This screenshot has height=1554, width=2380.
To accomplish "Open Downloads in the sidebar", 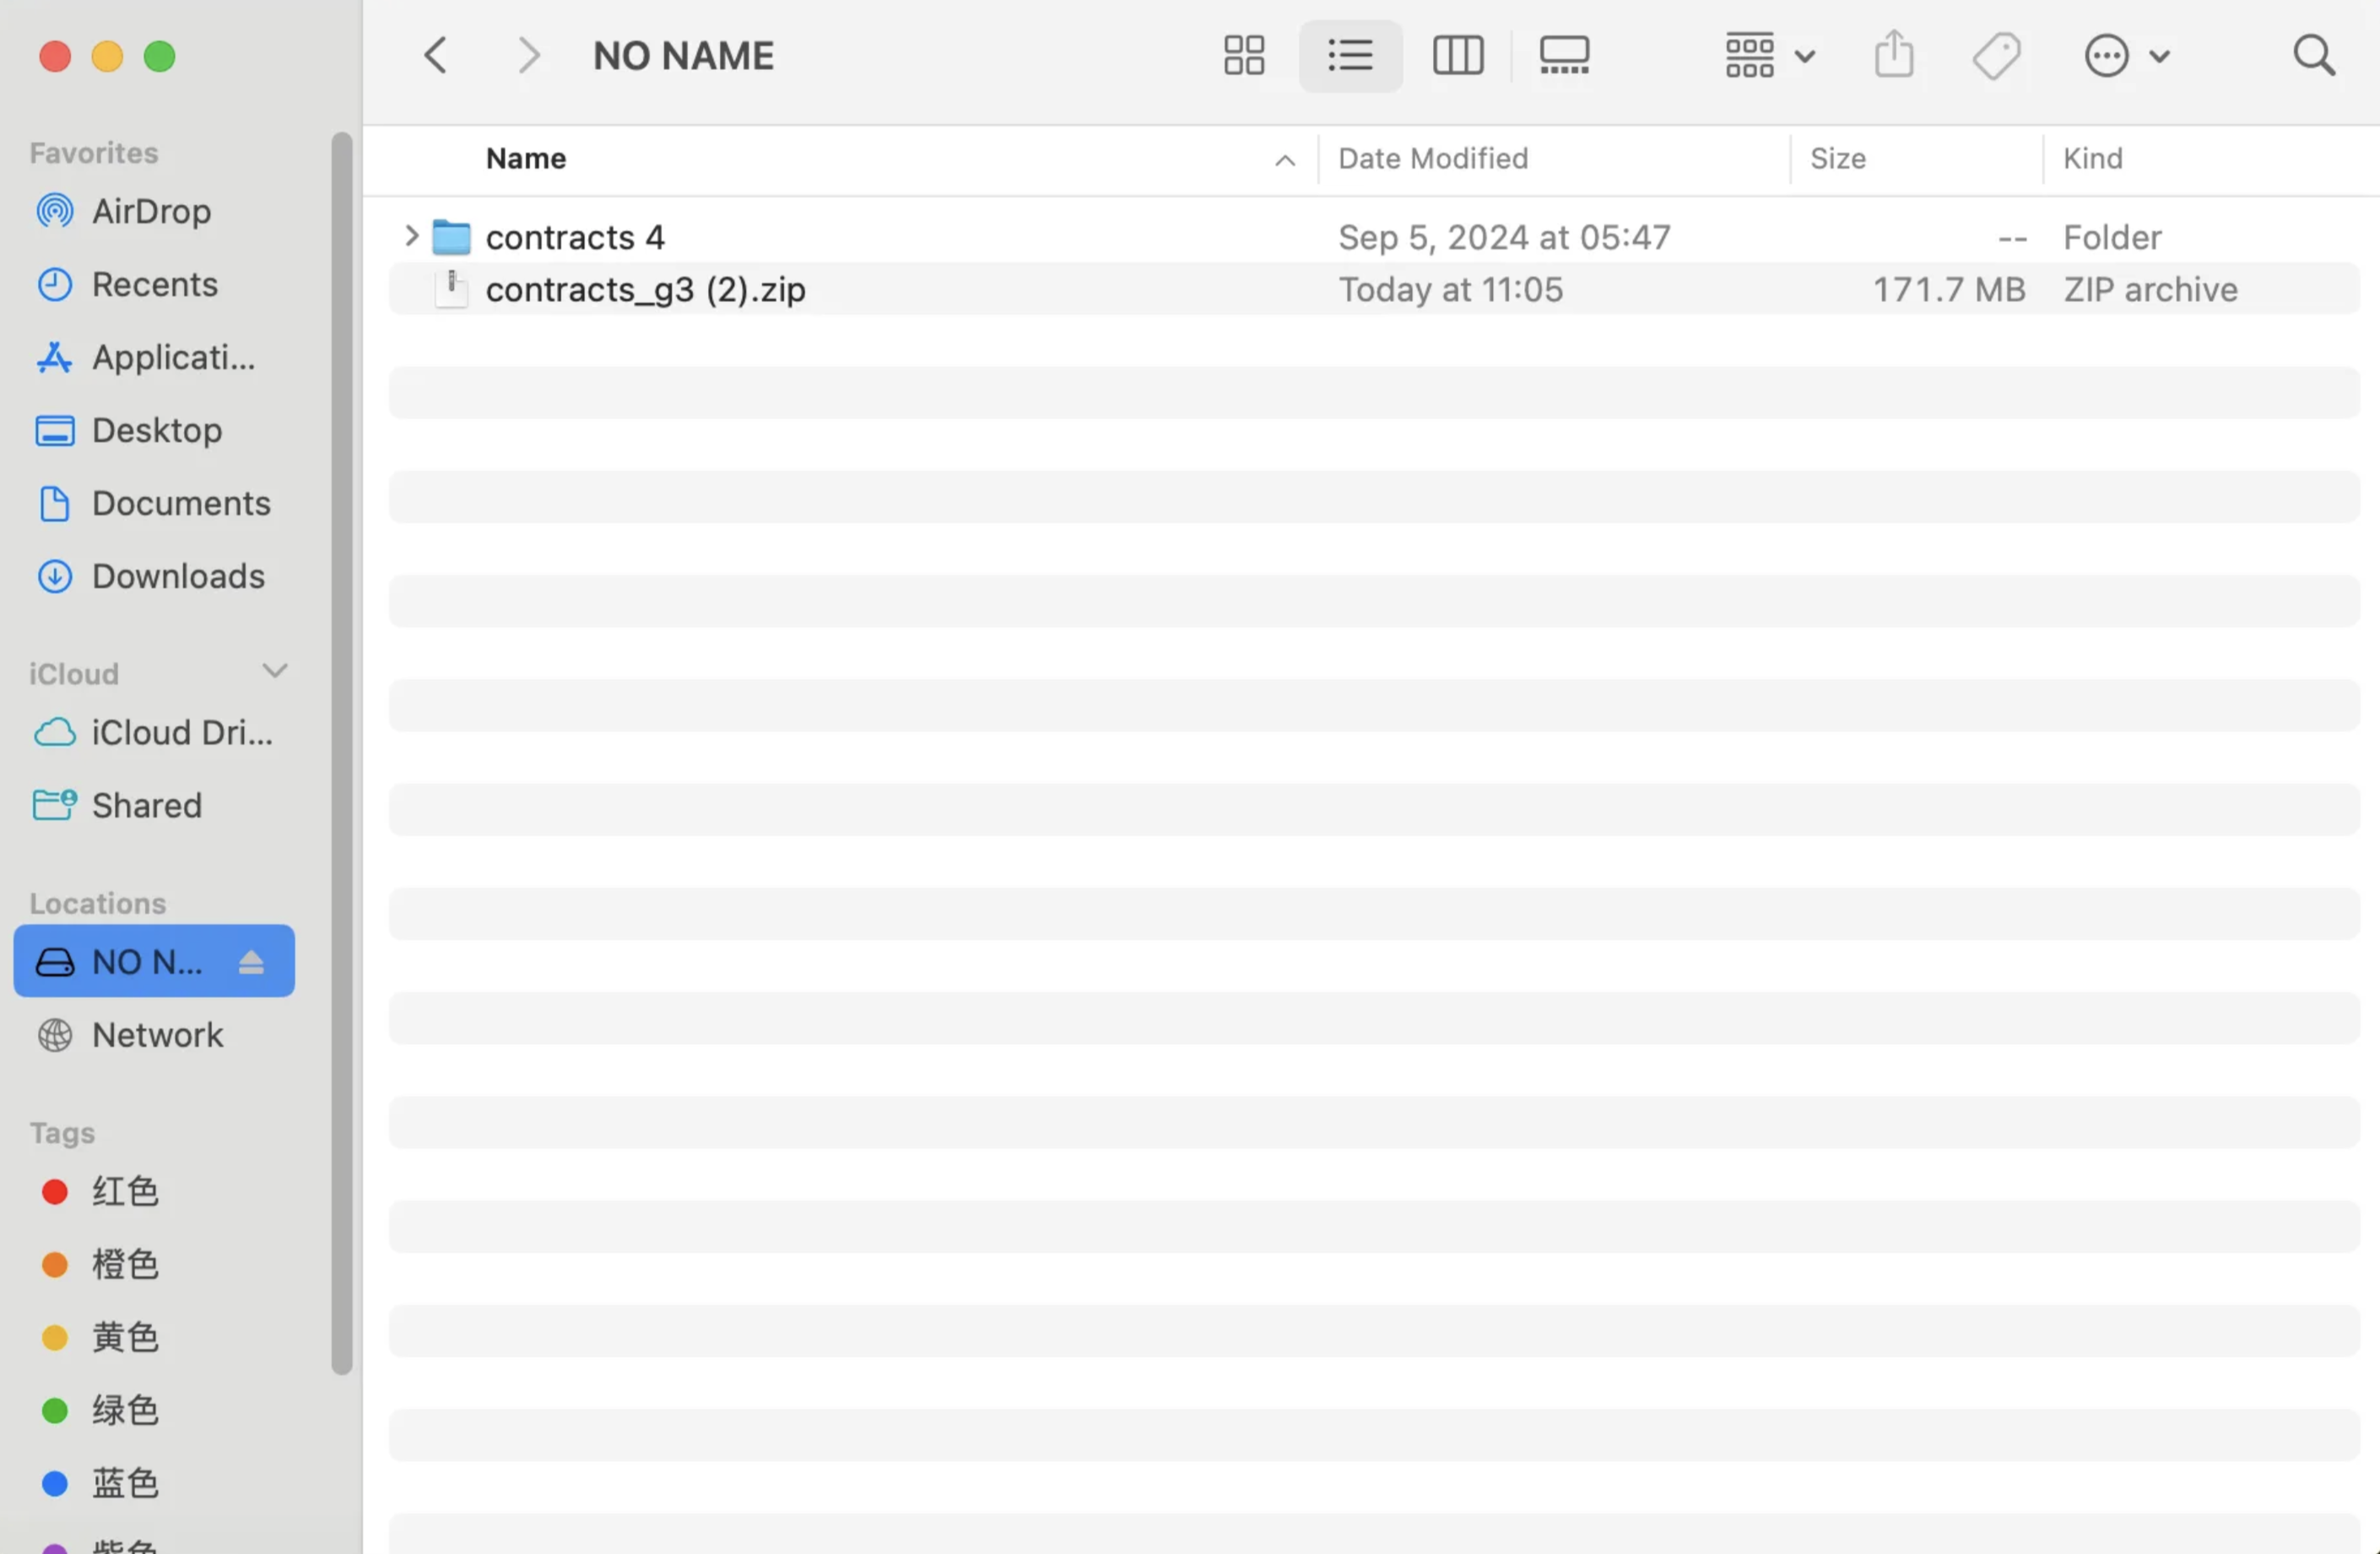I will (x=177, y=576).
